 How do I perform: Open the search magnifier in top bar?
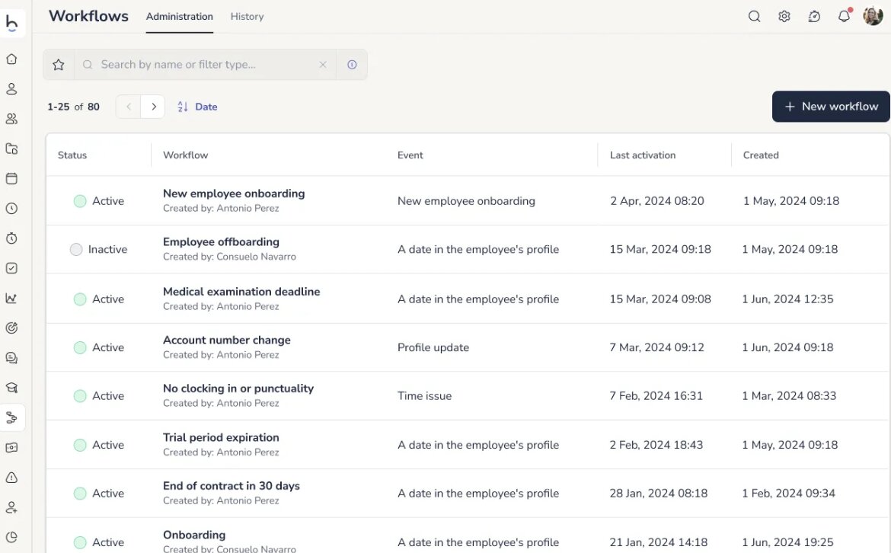pyautogui.click(x=754, y=16)
